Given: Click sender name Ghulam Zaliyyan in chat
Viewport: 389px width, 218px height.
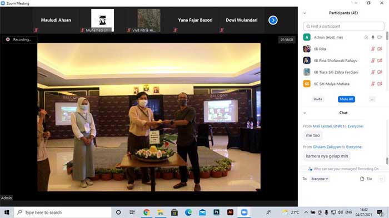Looking at the screenshot, I should [327, 147].
